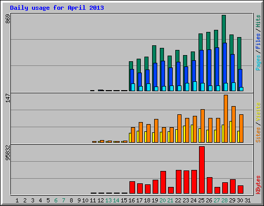Click green weekend day label 6
The image size is (264, 206).
[x=56, y=200]
